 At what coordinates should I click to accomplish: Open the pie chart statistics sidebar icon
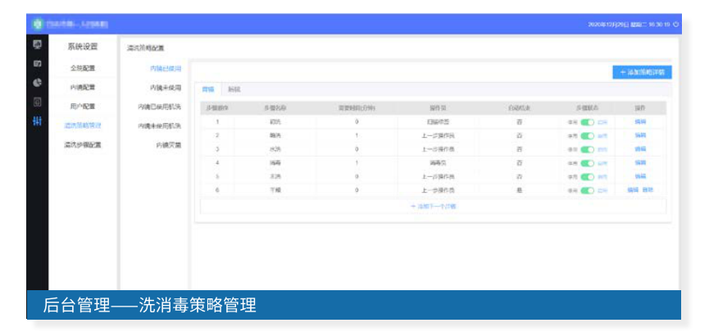click(x=38, y=83)
